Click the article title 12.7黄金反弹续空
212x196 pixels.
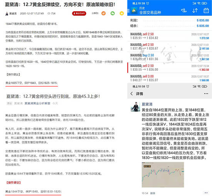point(60,5)
